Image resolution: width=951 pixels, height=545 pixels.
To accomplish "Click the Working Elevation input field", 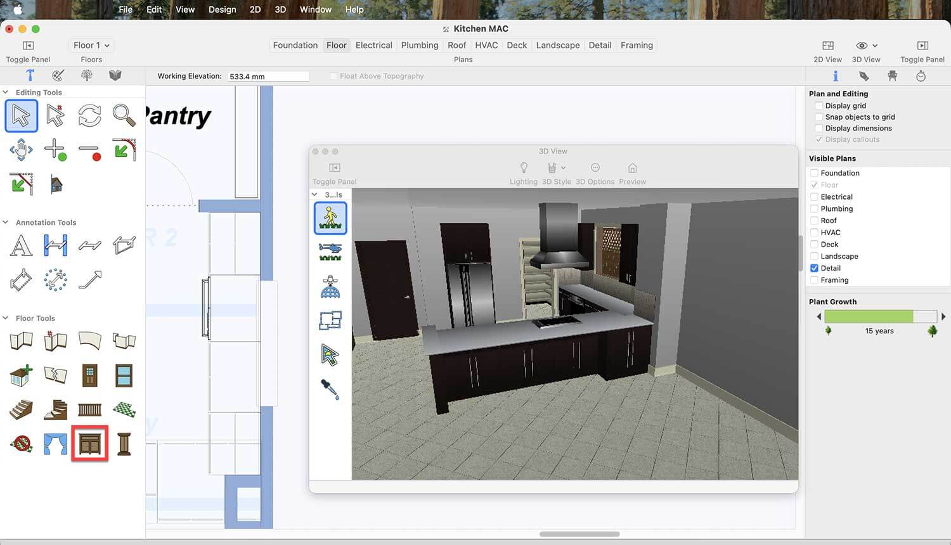I will (268, 76).
